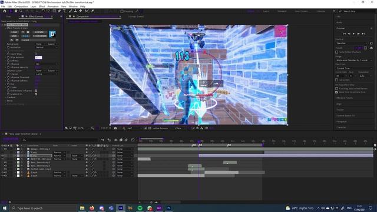The image size is (377, 212).
Task: Open the Effect menu
Action: point(42,6)
